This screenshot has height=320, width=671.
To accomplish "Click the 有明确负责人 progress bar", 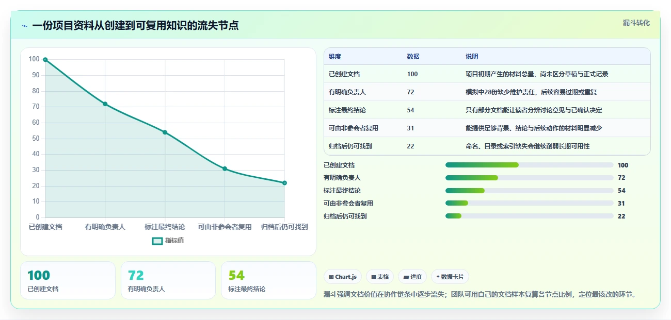I will [529, 178].
